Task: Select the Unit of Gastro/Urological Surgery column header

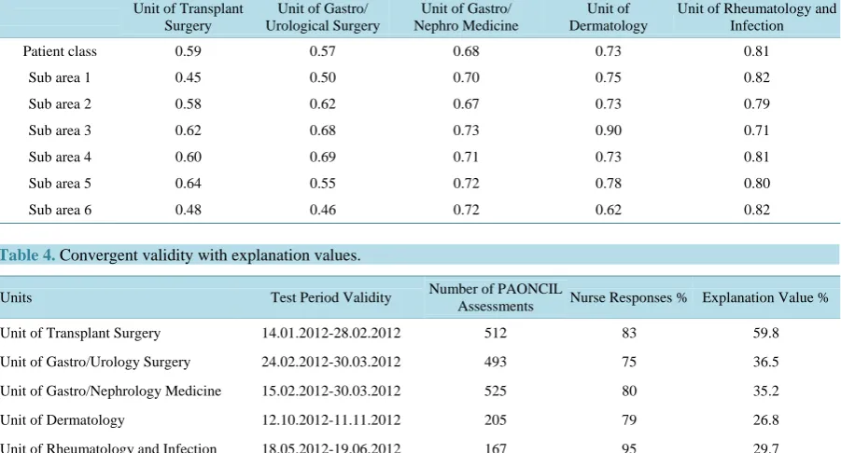Action: 322,17
